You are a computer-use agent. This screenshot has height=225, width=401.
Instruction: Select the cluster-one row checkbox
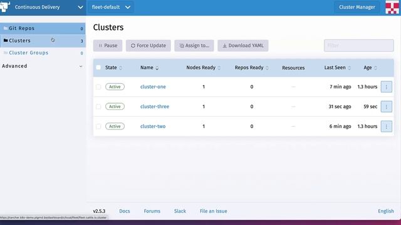click(x=98, y=87)
